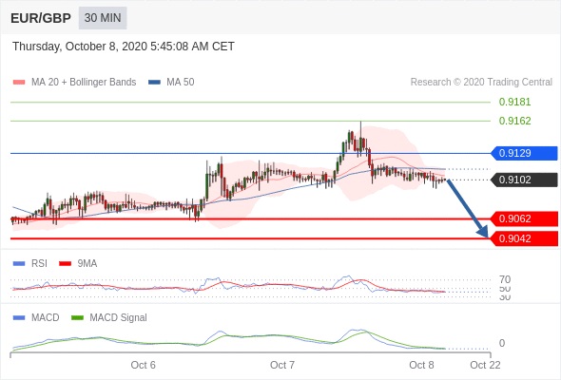Toggle the MA 20 + Bollinger Bands legend
Screen dimensions: 561x380
[x=84, y=83]
